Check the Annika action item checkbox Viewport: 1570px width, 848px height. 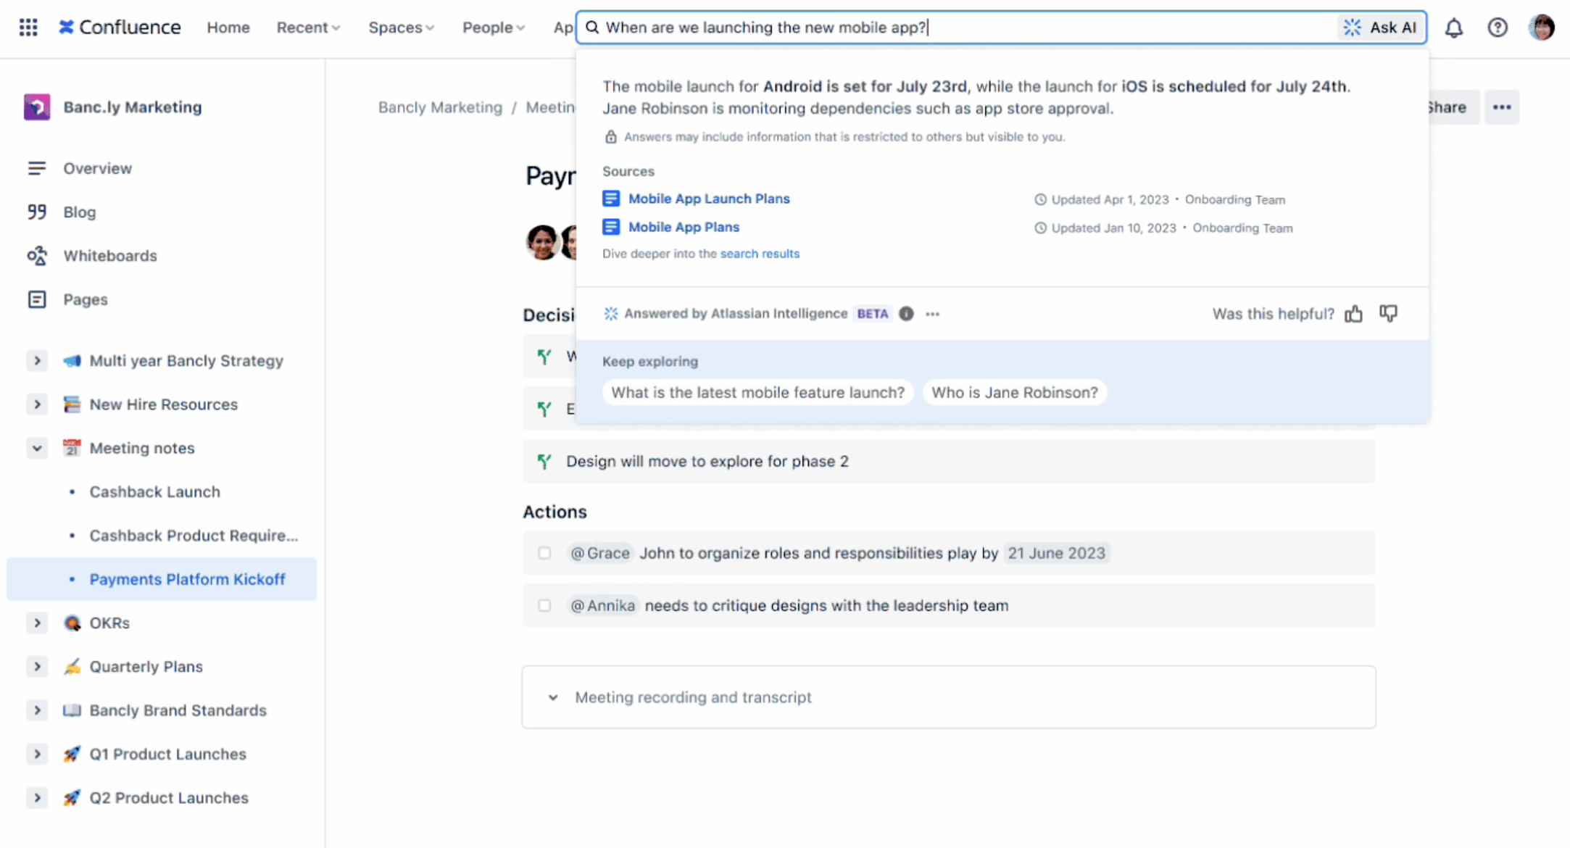544,605
